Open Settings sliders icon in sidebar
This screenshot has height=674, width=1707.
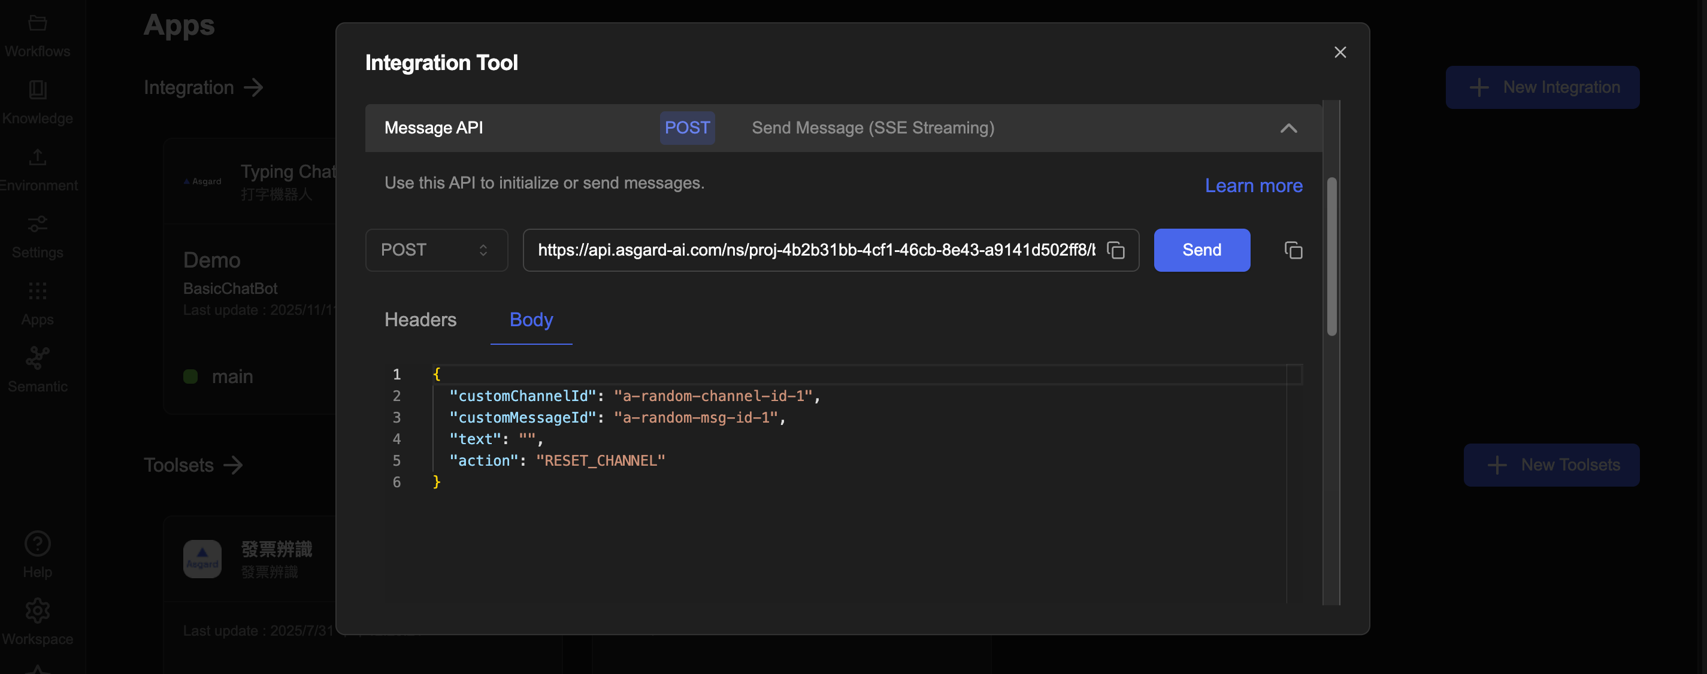tap(37, 224)
